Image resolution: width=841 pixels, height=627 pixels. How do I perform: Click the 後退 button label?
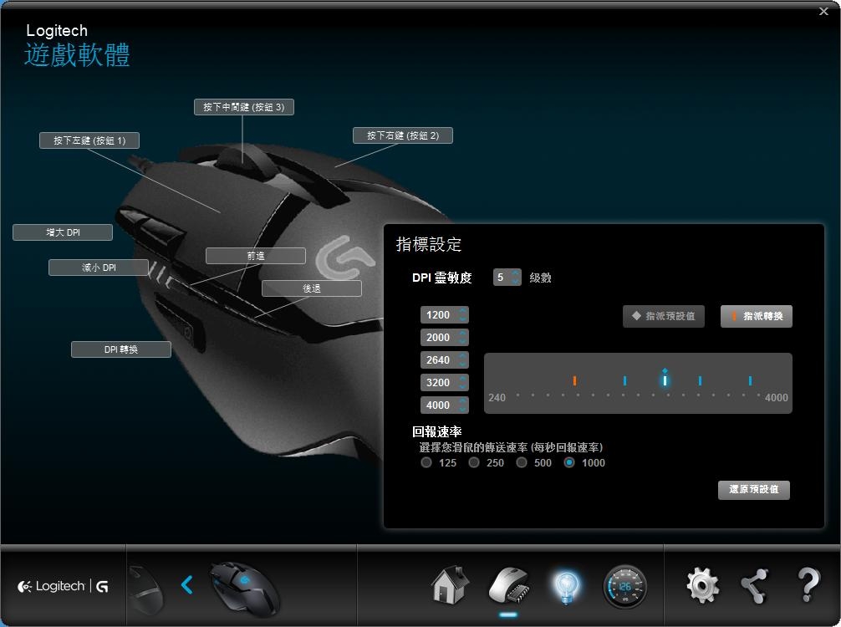click(312, 288)
